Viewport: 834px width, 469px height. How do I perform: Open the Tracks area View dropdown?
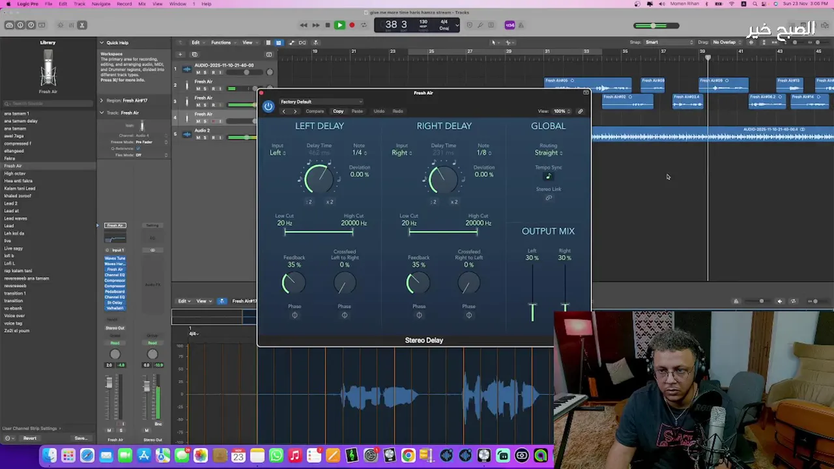(250, 42)
